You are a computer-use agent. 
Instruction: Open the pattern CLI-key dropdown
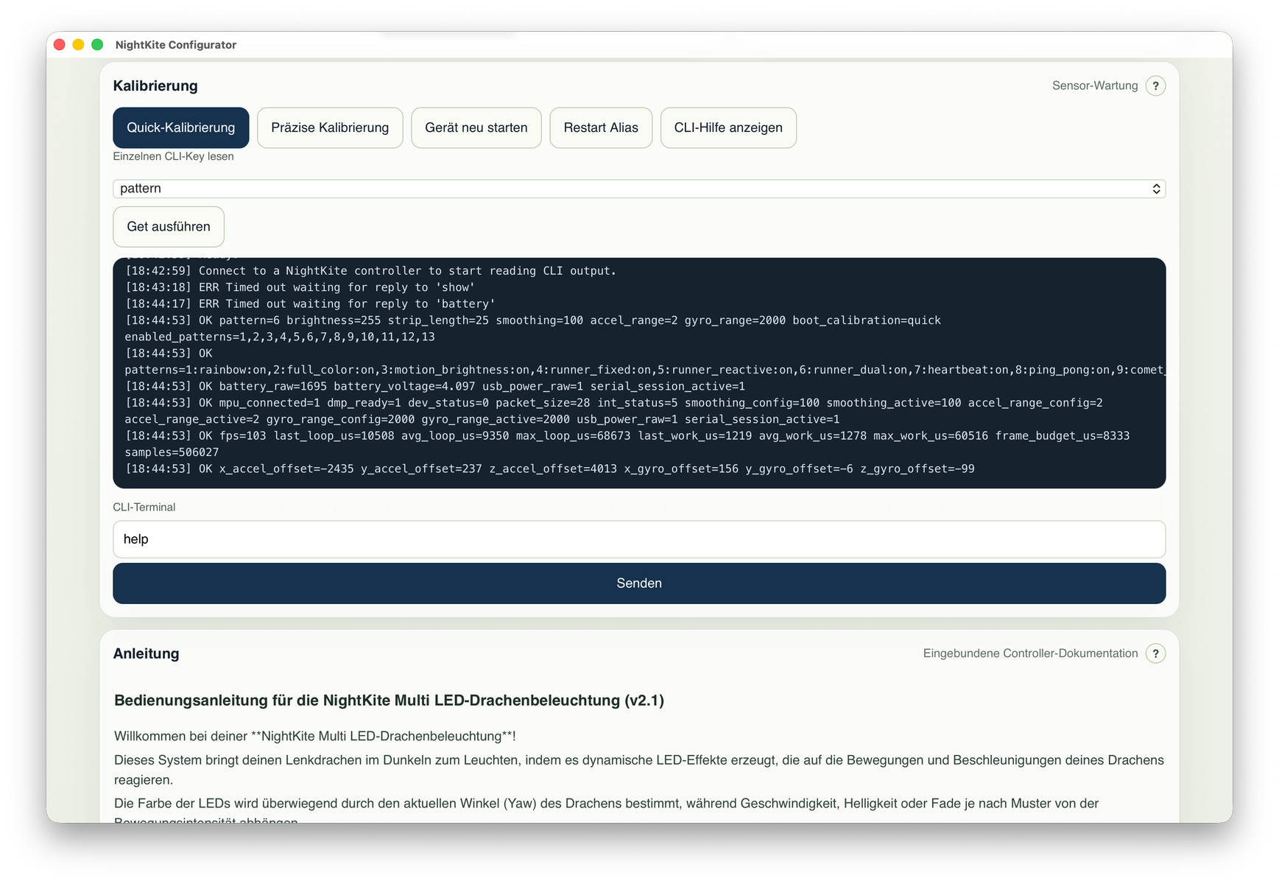(x=638, y=189)
